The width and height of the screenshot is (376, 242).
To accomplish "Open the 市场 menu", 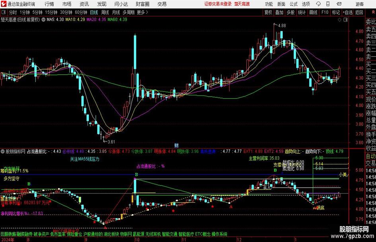I will tap(67, 4).
